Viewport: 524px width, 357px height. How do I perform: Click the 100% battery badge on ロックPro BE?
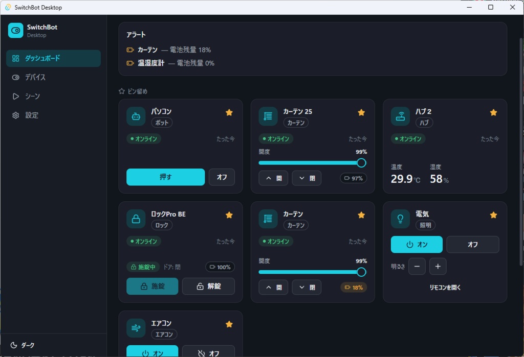(220, 267)
